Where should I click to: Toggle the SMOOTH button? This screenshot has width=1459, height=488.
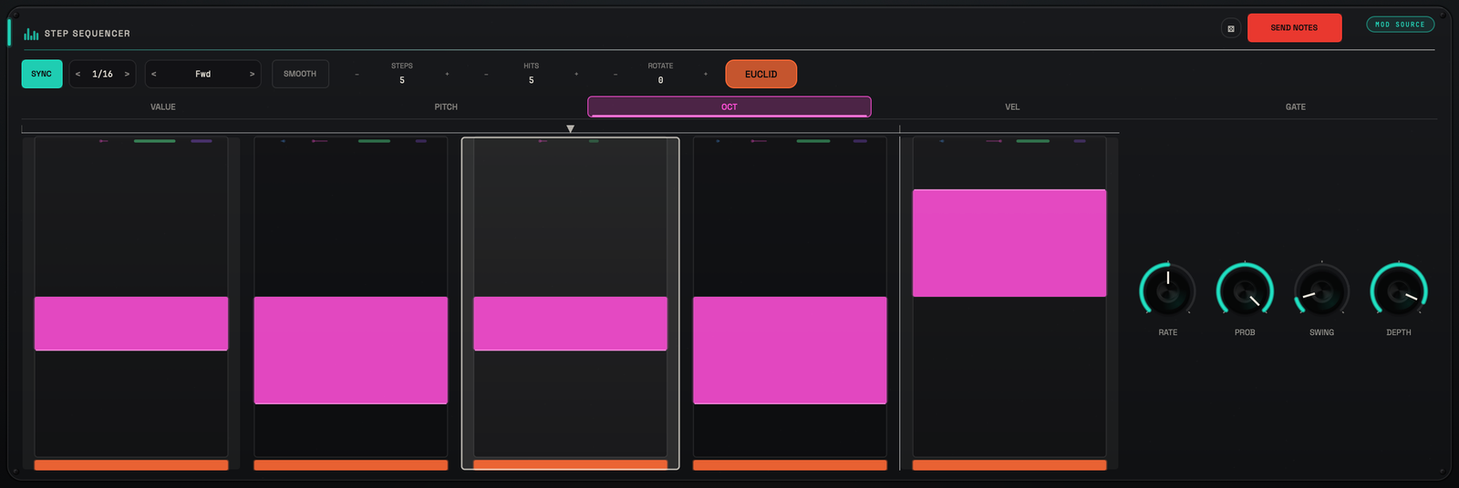(300, 74)
